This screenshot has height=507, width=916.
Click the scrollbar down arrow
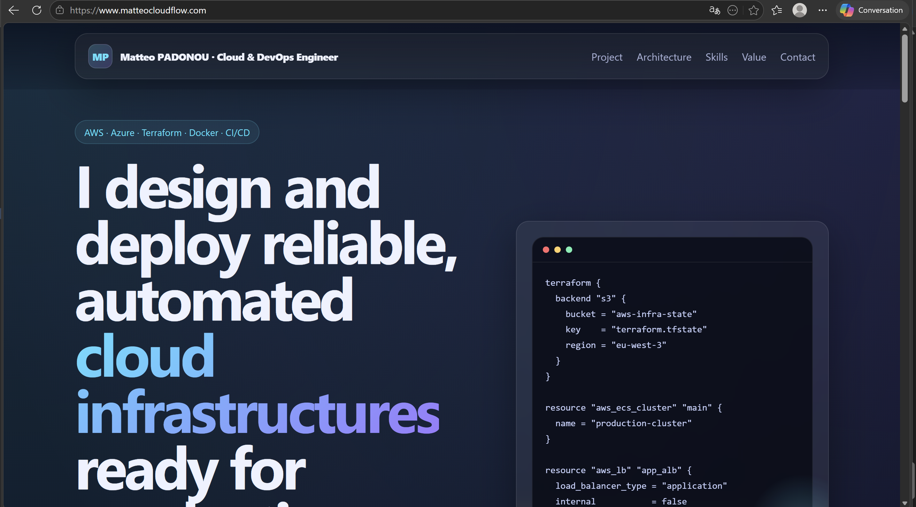click(904, 503)
